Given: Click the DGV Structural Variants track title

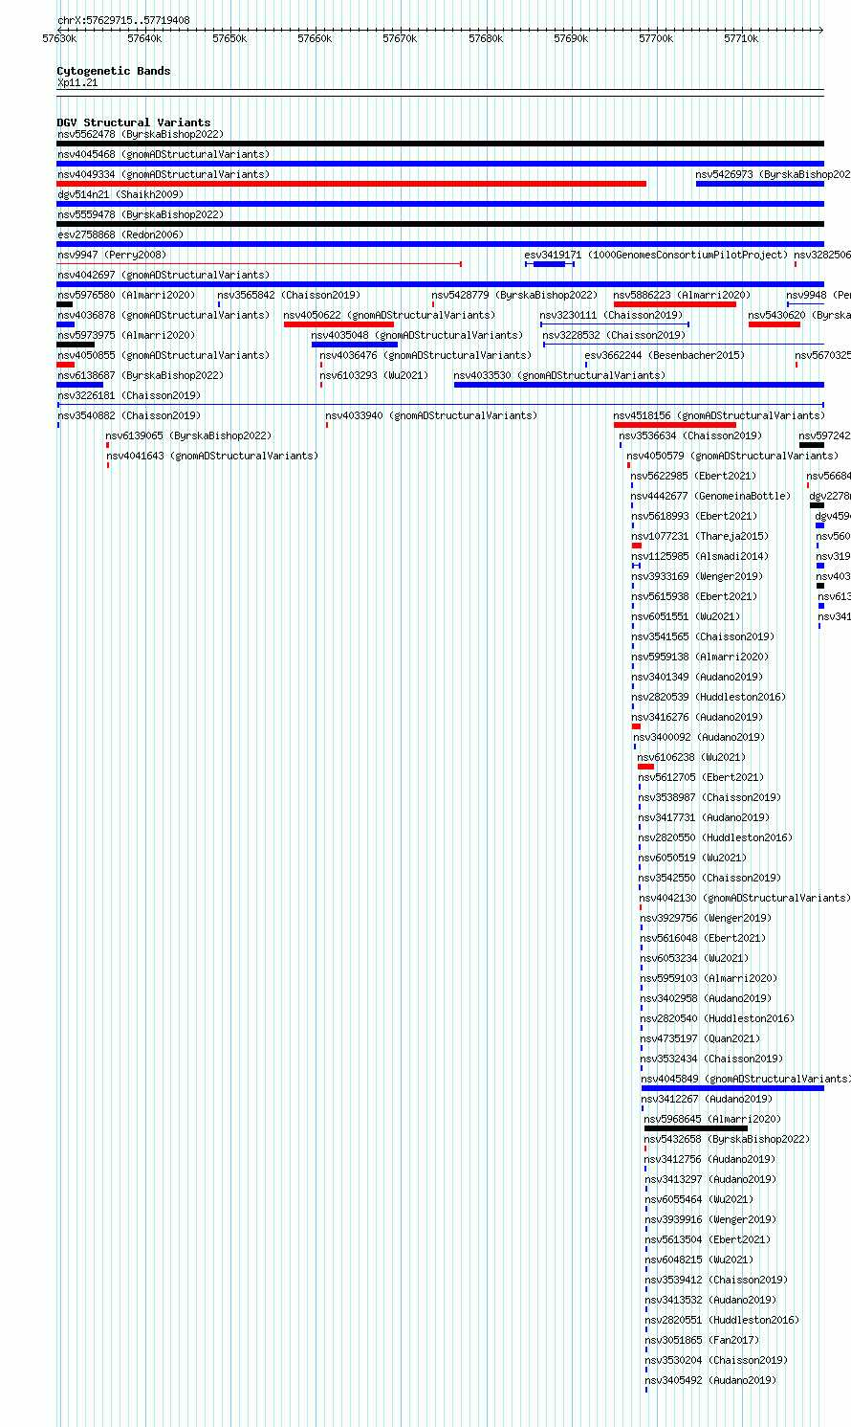Looking at the screenshot, I should pos(134,123).
